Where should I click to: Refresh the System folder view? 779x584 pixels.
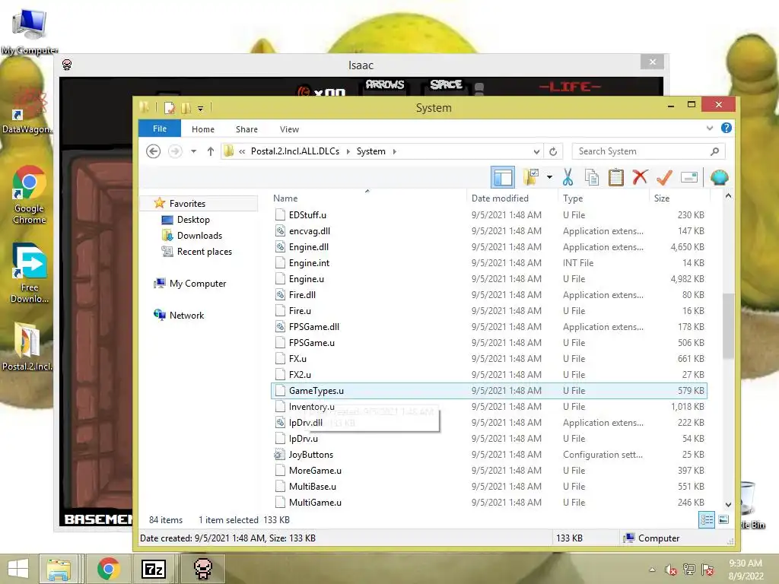(x=553, y=151)
